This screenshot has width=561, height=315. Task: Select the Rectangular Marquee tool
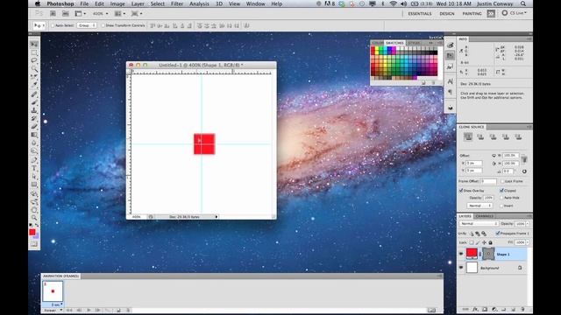[x=34, y=52]
